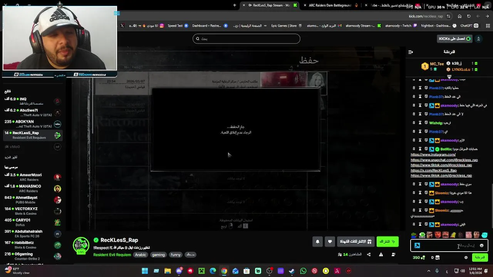Open Snapchat from the taskbar
The image size is (493, 277).
tap(326, 271)
